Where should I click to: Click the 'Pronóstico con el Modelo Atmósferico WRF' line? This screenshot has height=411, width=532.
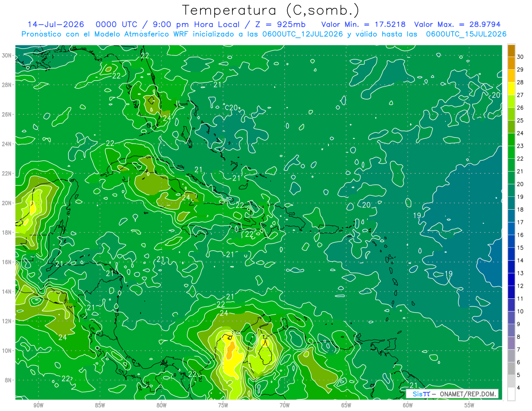[264, 34]
